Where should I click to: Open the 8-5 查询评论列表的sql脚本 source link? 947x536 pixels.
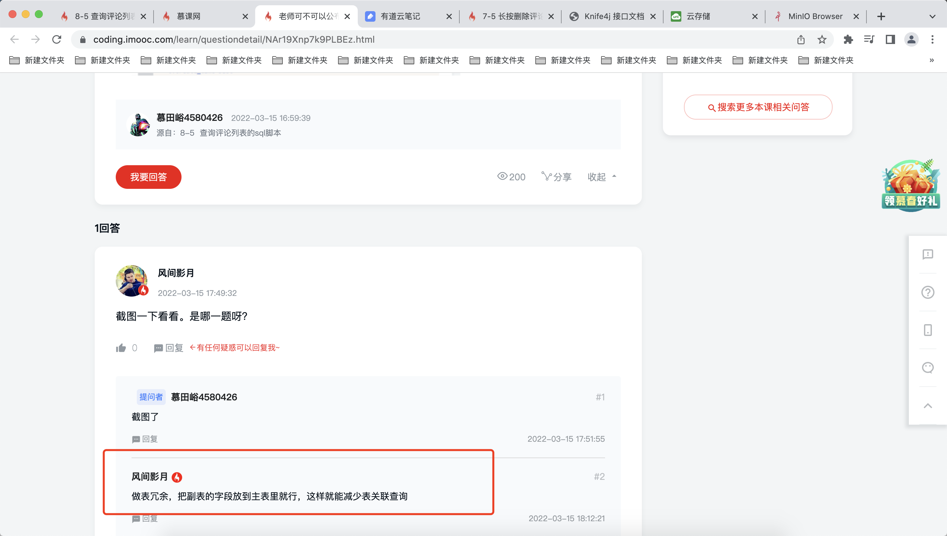point(230,133)
